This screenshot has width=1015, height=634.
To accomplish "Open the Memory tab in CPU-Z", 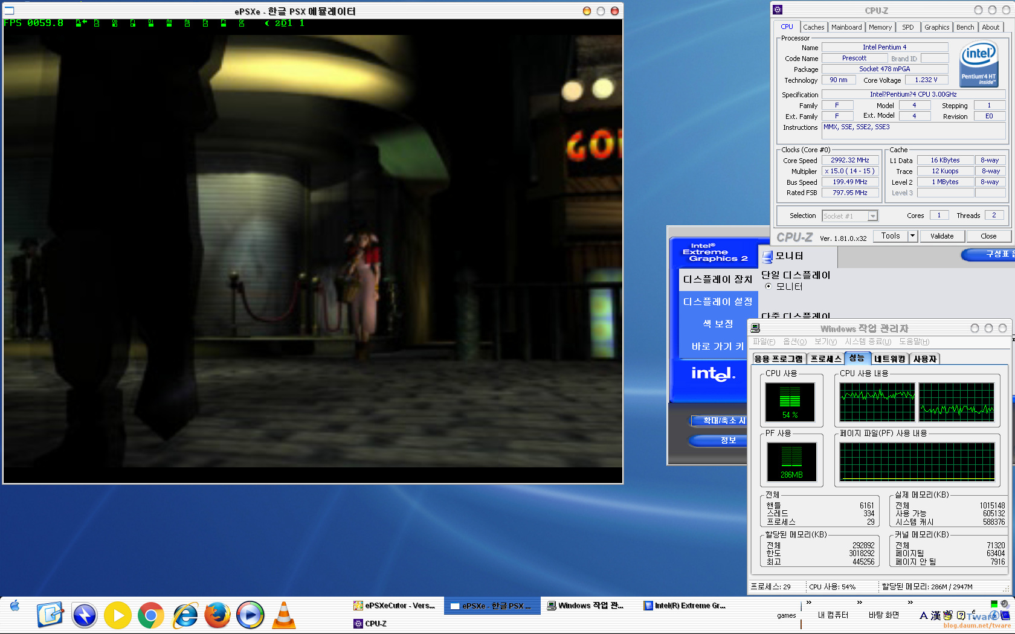I will (x=880, y=27).
